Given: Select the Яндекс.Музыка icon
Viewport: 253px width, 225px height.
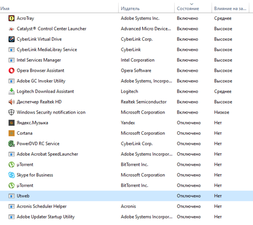Looking at the screenshot, I should click(11, 123).
